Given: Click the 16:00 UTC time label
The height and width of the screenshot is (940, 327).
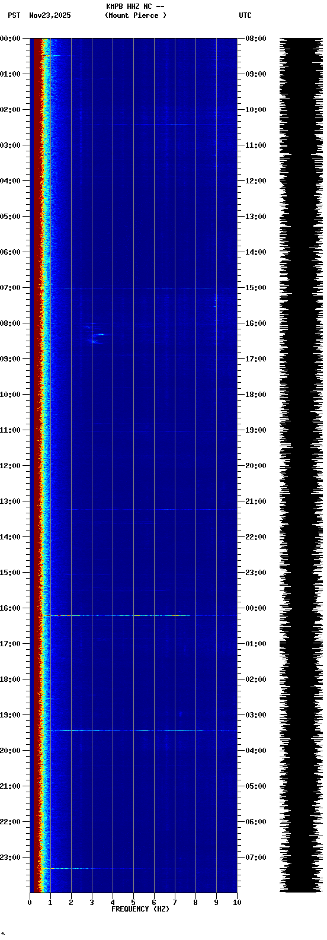Looking at the screenshot, I should [256, 323].
